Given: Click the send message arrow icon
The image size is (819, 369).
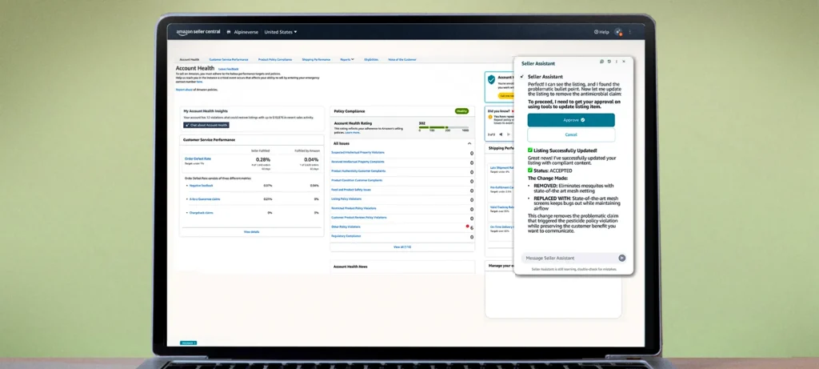Looking at the screenshot, I should coord(622,258).
